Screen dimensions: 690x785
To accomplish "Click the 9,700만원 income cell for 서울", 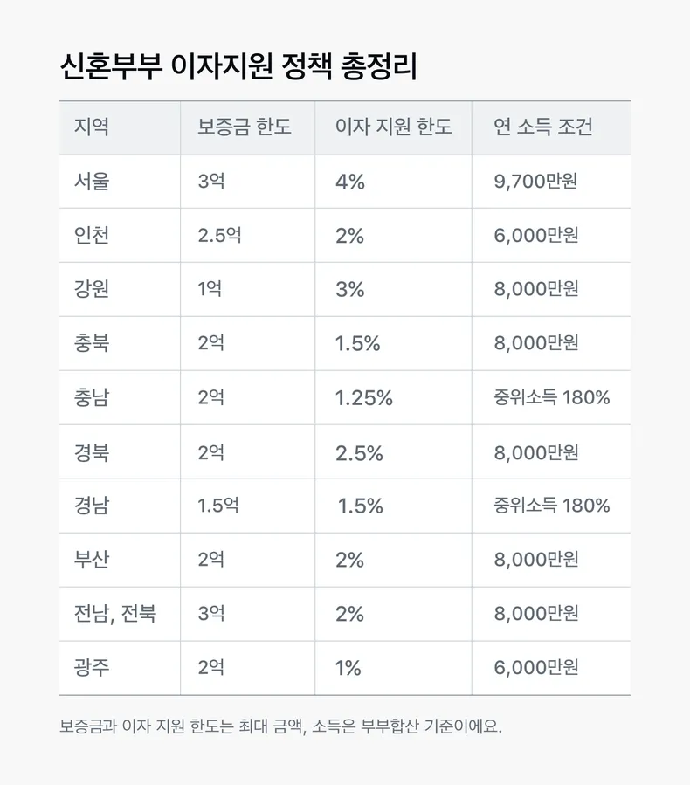I will 551,182.
